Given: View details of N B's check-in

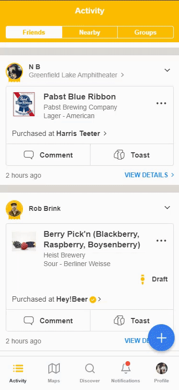Looking at the screenshot, I should [149, 175].
